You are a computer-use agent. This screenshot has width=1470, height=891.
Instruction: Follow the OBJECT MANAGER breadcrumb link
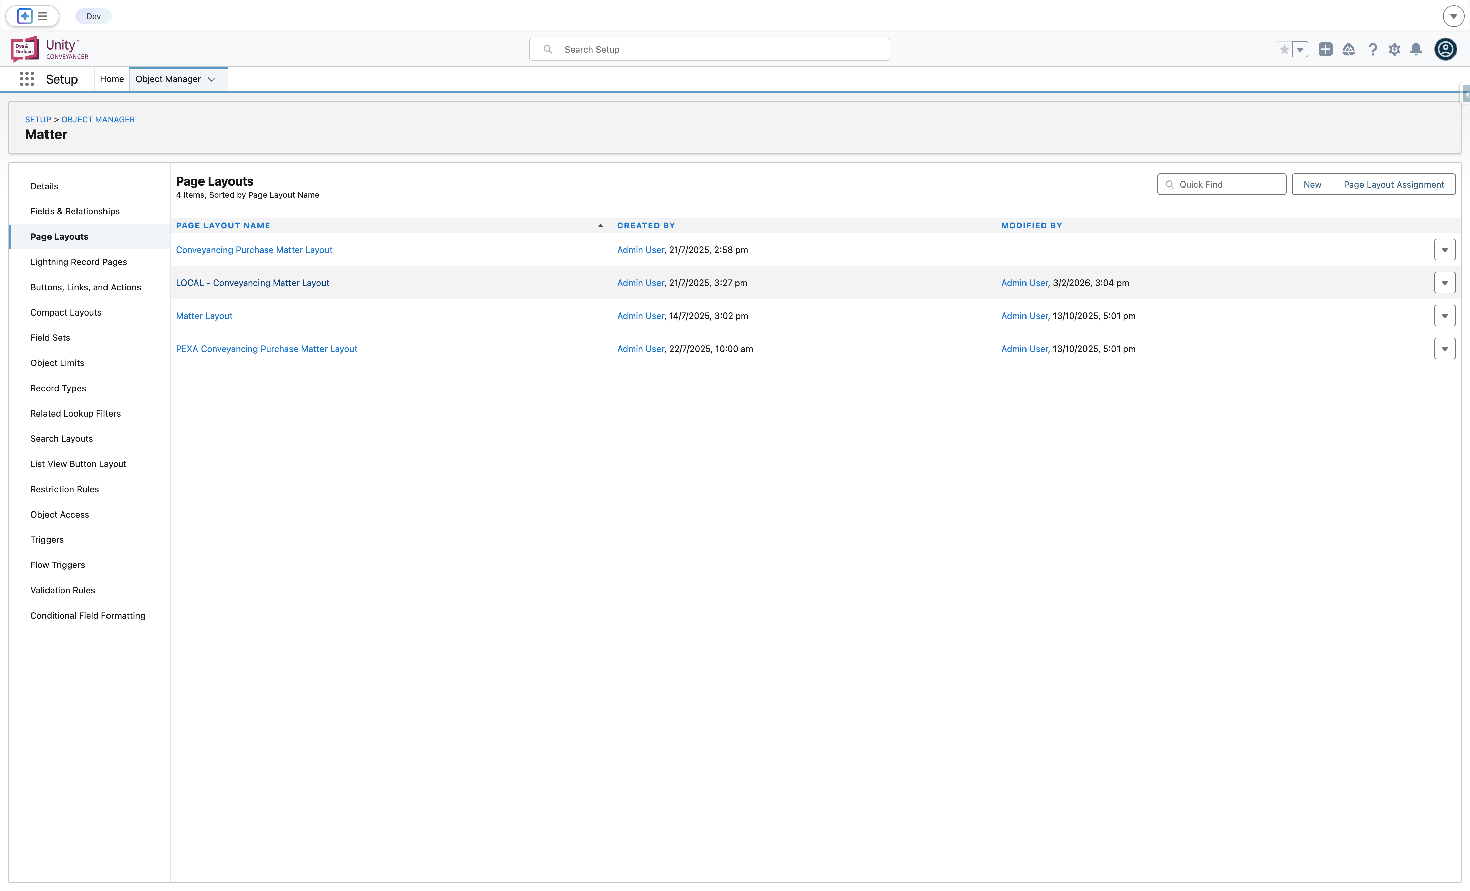98,119
